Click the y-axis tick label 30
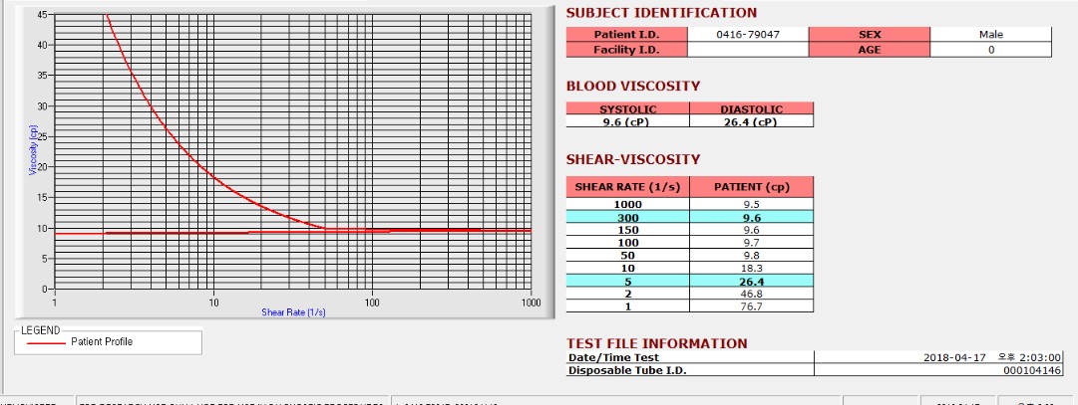The width and height of the screenshot is (1078, 405). point(43,105)
